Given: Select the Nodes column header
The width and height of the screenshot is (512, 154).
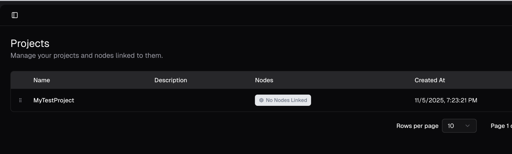Looking at the screenshot, I should tap(264, 80).
